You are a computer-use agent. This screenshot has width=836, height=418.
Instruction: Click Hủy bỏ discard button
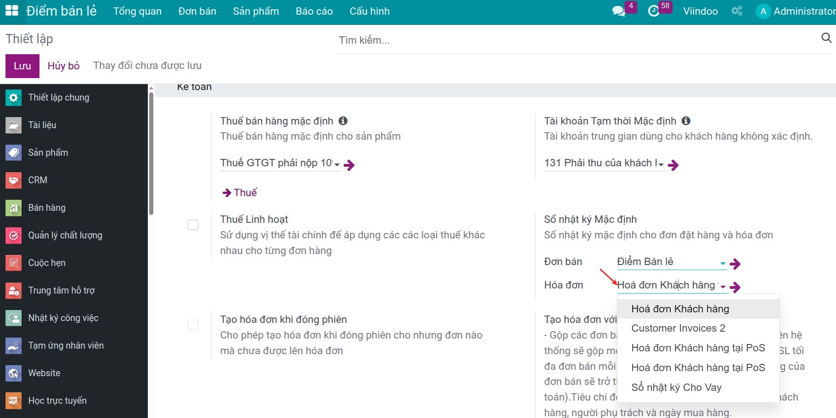(x=63, y=66)
